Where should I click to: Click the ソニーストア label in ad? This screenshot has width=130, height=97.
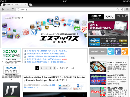click(122, 16)
